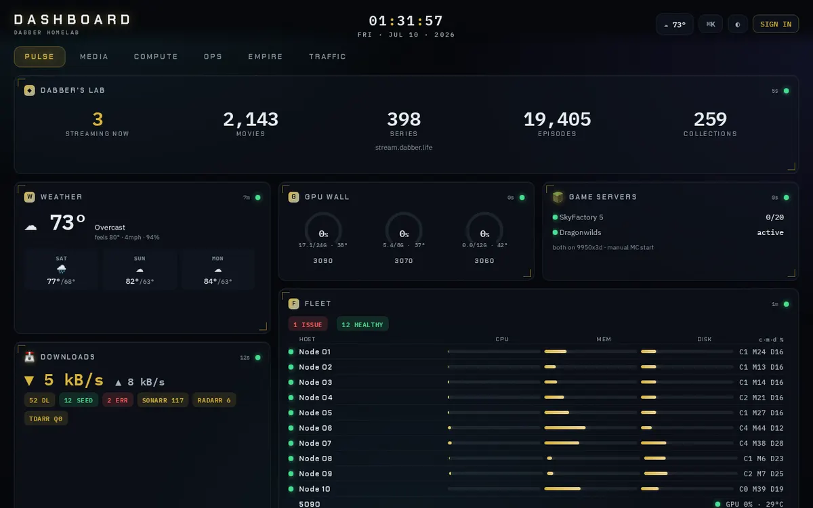Click the 2,143 Movies stat
813x508 pixels.
tap(251, 124)
